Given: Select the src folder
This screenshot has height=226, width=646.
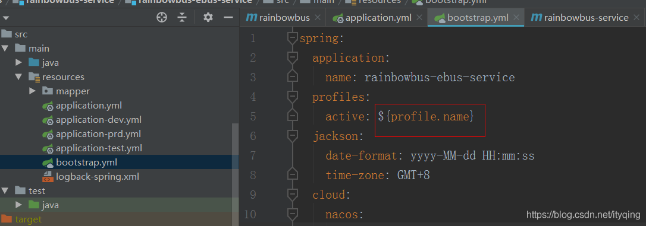Looking at the screenshot, I should pyautogui.click(x=21, y=34).
